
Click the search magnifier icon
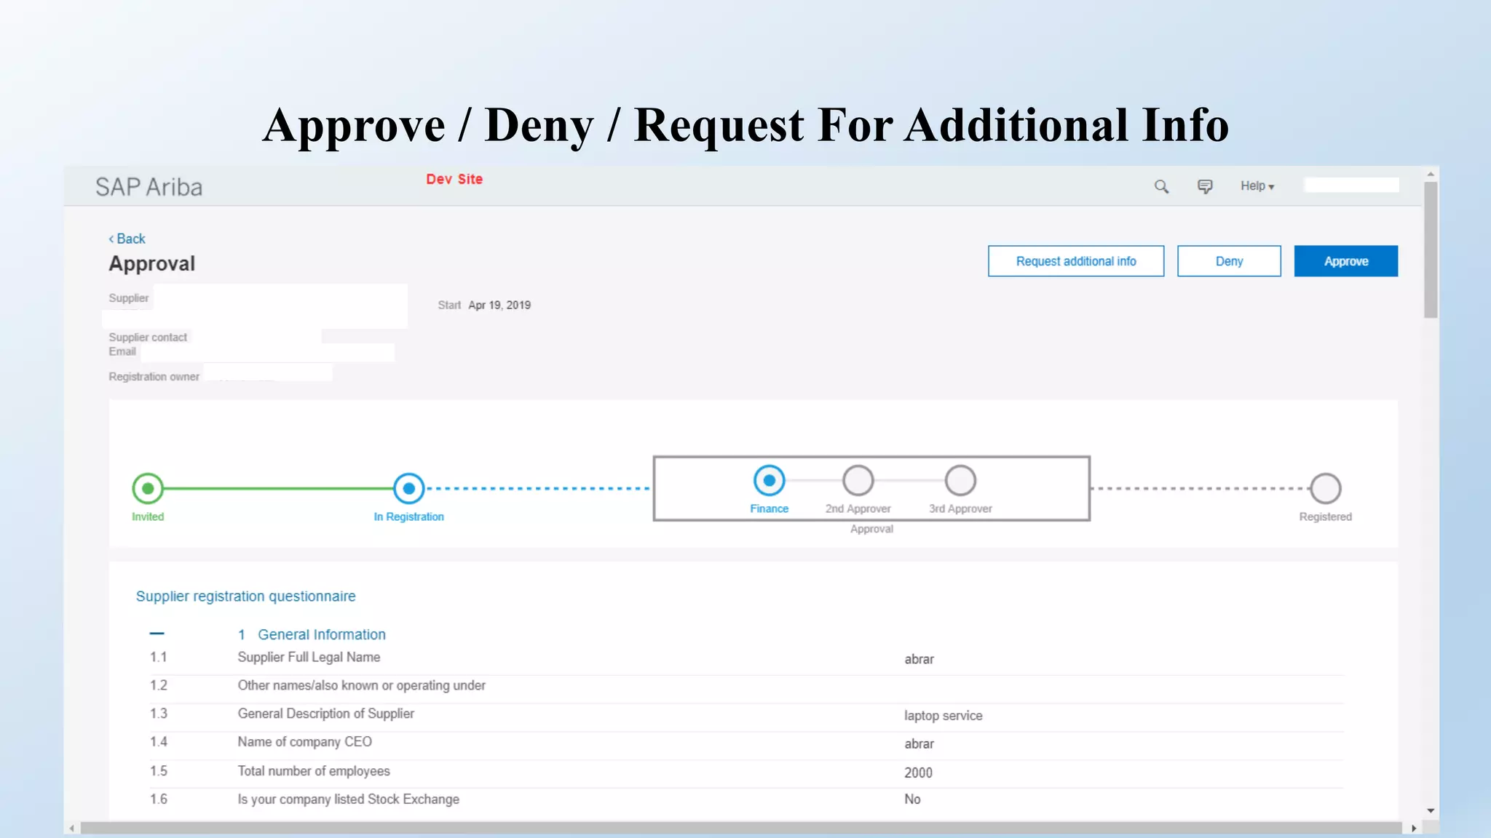[x=1161, y=187]
